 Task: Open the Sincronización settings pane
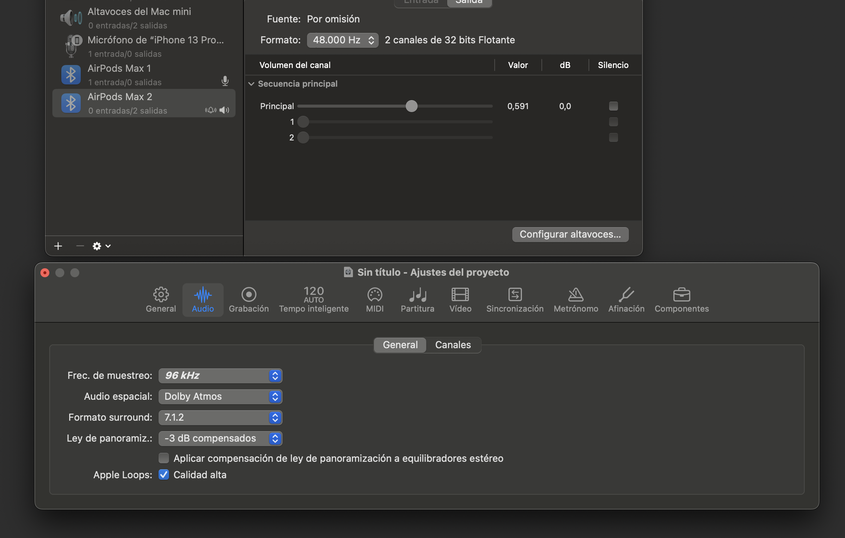point(515,300)
